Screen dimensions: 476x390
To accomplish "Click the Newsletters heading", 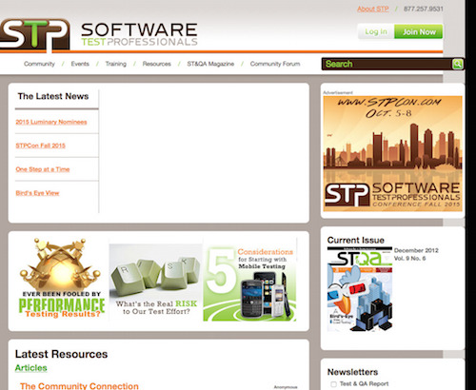I will tap(352, 372).
